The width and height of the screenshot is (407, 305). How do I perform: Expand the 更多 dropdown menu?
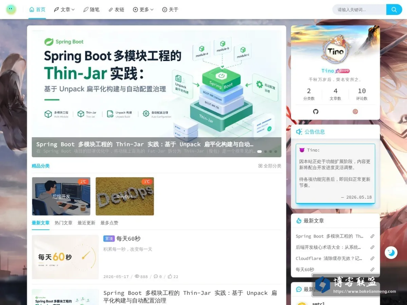[x=143, y=9]
